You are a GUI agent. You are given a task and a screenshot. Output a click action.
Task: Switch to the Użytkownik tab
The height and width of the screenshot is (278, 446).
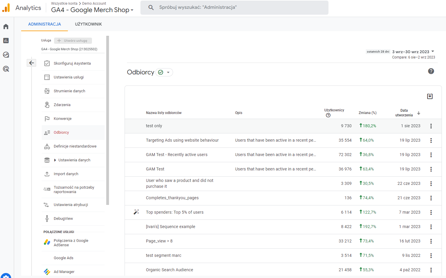(x=88, y=24)
